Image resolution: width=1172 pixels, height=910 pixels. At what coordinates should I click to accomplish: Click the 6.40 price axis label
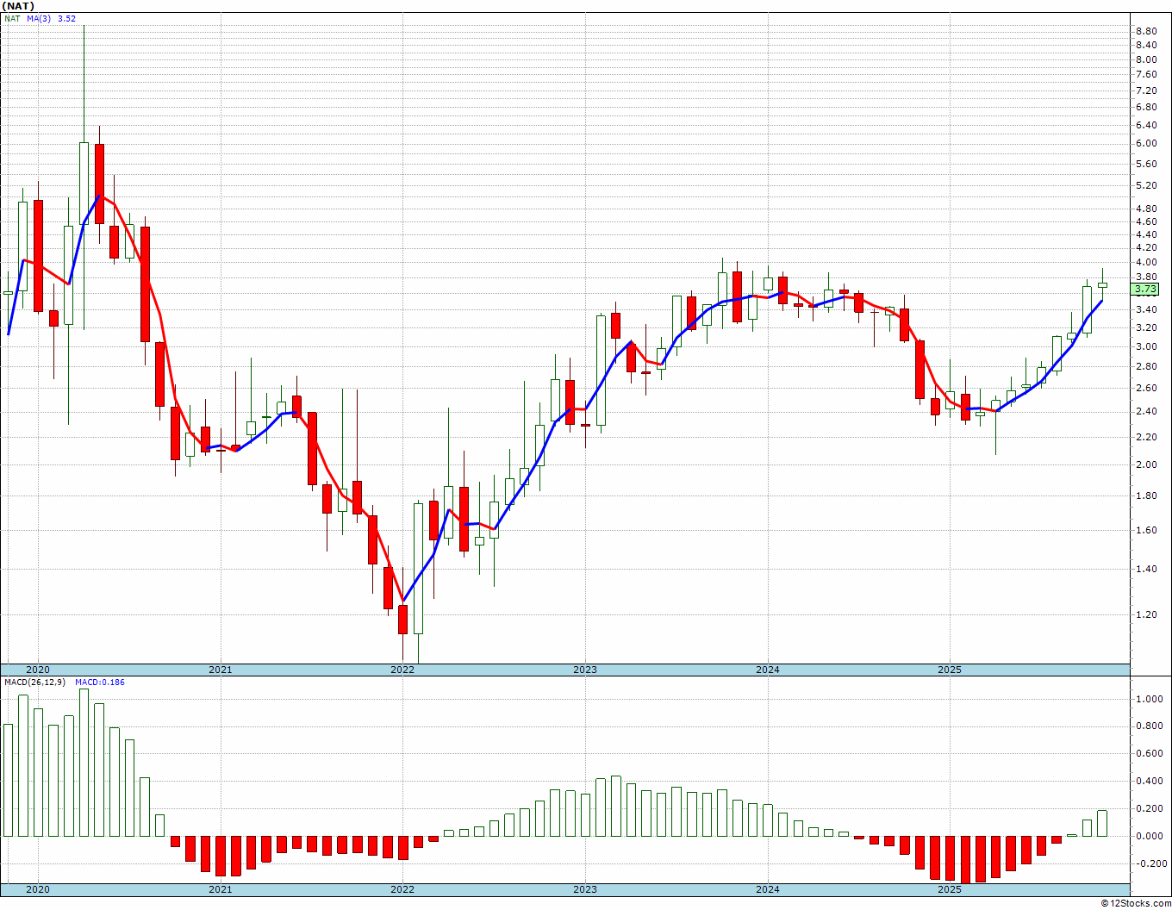1146,124
